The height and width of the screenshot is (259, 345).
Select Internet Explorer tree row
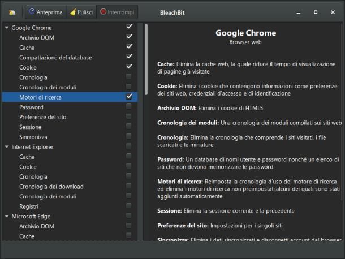click(x=70, y=147)
